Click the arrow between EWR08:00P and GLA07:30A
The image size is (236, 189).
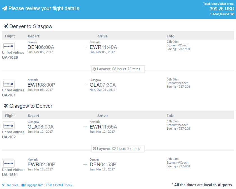click(x=85, y=85)
